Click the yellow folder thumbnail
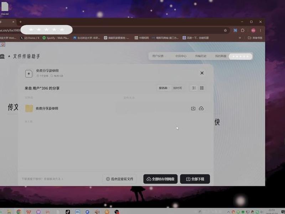 click(x=29, y=108)
